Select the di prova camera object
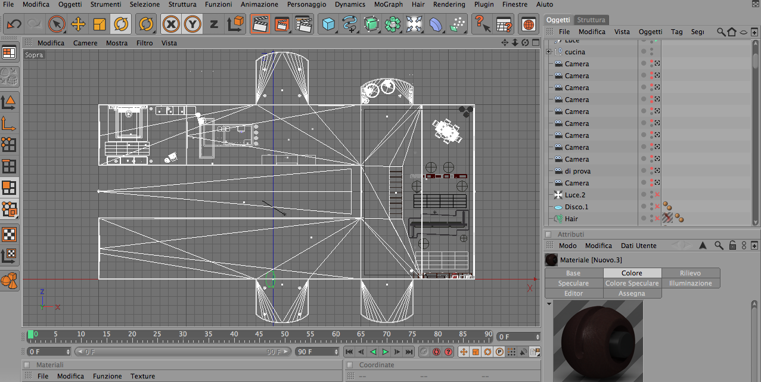The image size is (761, 382). (x=577, y=171)
